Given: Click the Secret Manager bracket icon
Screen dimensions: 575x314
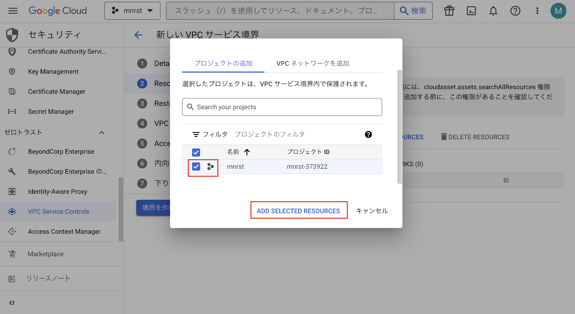Looking at the screenshot, I should click(12, 112).
